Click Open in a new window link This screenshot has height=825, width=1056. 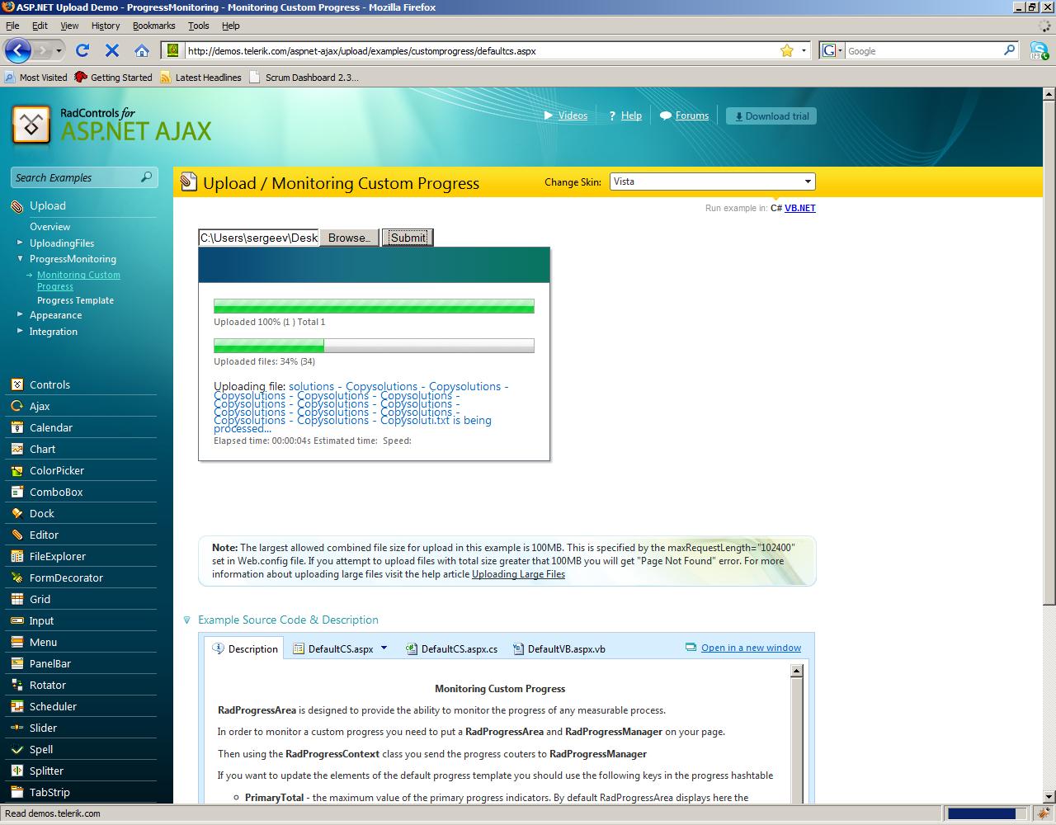coord(751,648)
